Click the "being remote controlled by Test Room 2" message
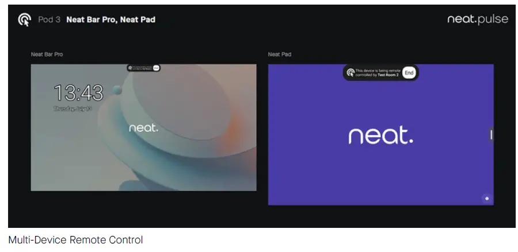This screenshot has width=518, height=252. [x=378, y=73]
